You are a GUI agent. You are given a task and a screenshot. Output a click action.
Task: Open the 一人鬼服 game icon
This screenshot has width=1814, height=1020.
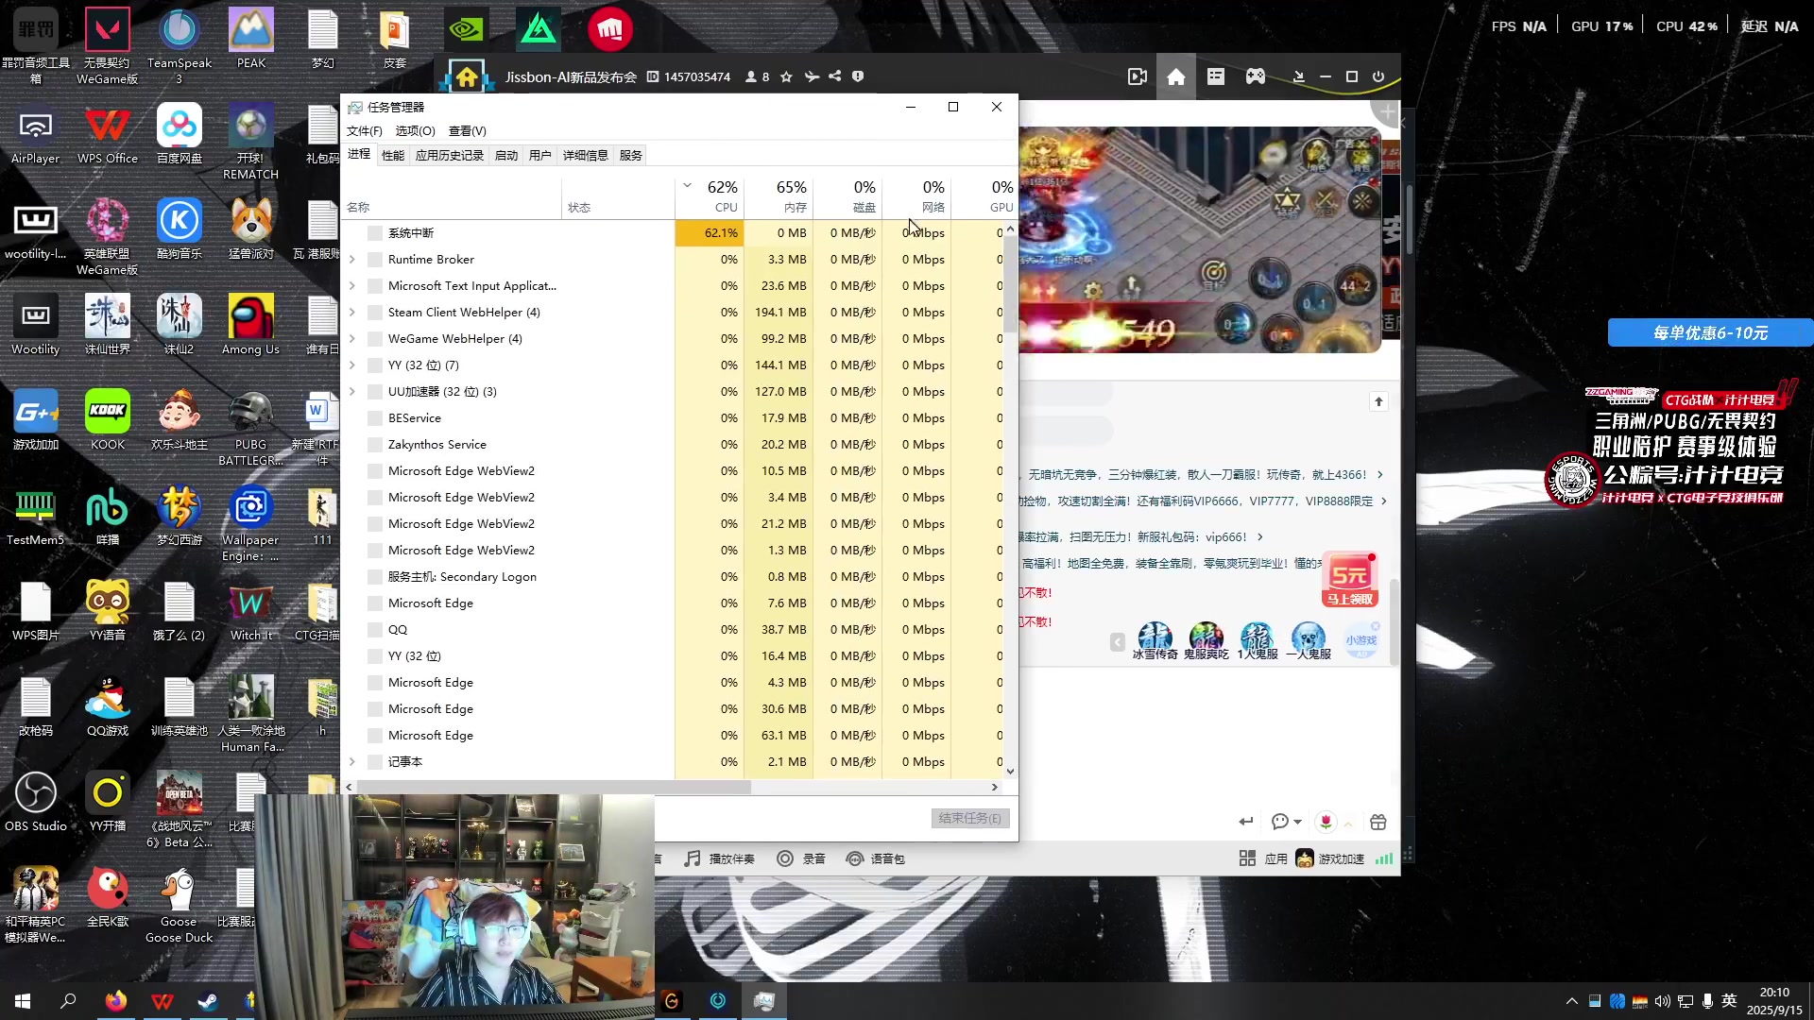tap(1308, 640)
